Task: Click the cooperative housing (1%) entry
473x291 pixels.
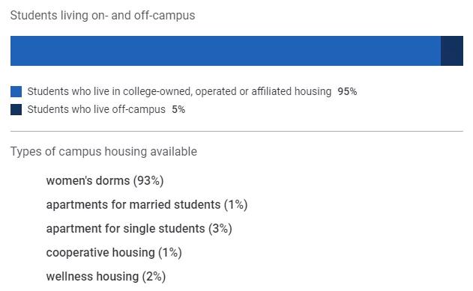Action: pyautogui.click(x=114, y=253)
